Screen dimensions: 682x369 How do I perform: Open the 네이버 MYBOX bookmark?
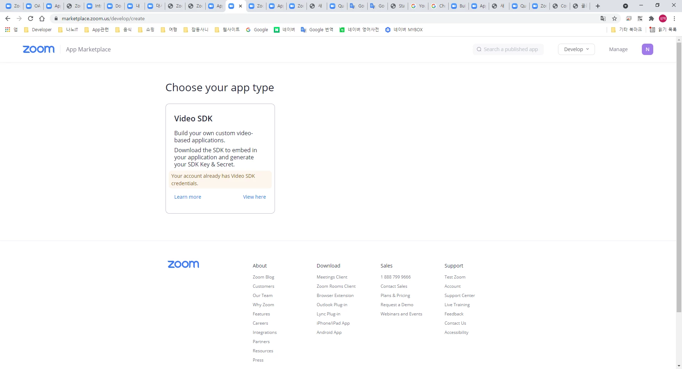(x=404, y=30)
